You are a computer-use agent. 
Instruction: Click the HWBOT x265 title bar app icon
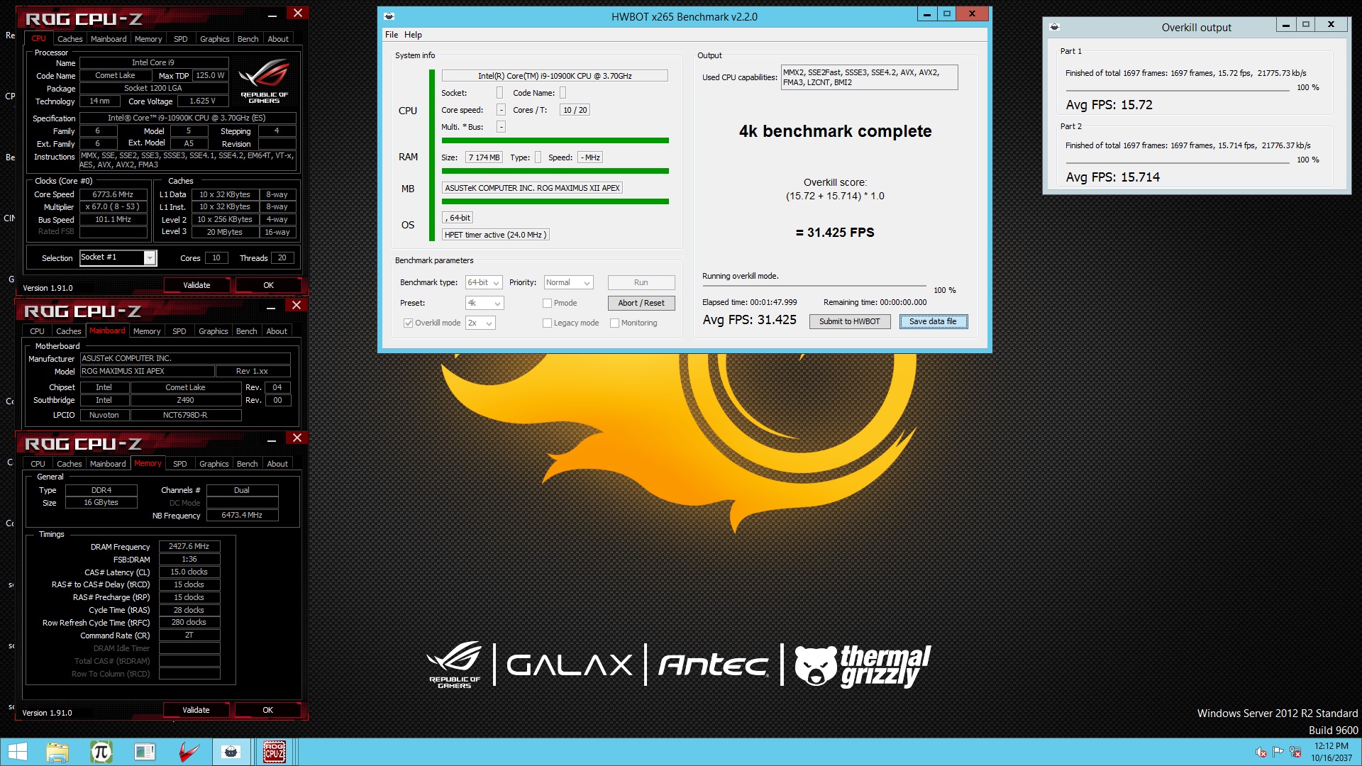click(389, 16)
